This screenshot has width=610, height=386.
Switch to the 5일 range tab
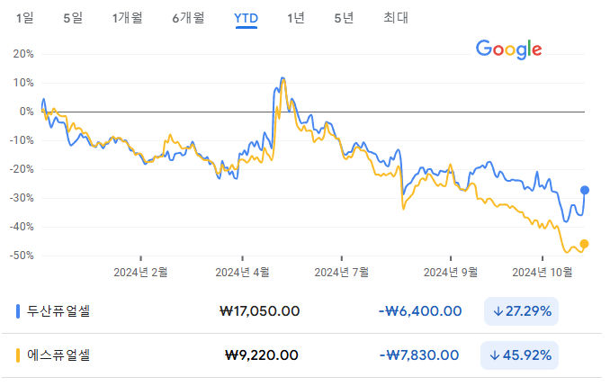(x=73, y=18)
